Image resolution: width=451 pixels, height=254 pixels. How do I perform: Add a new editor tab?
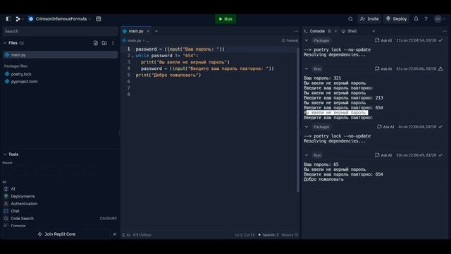pyautogui.click(x=156, y=31)
